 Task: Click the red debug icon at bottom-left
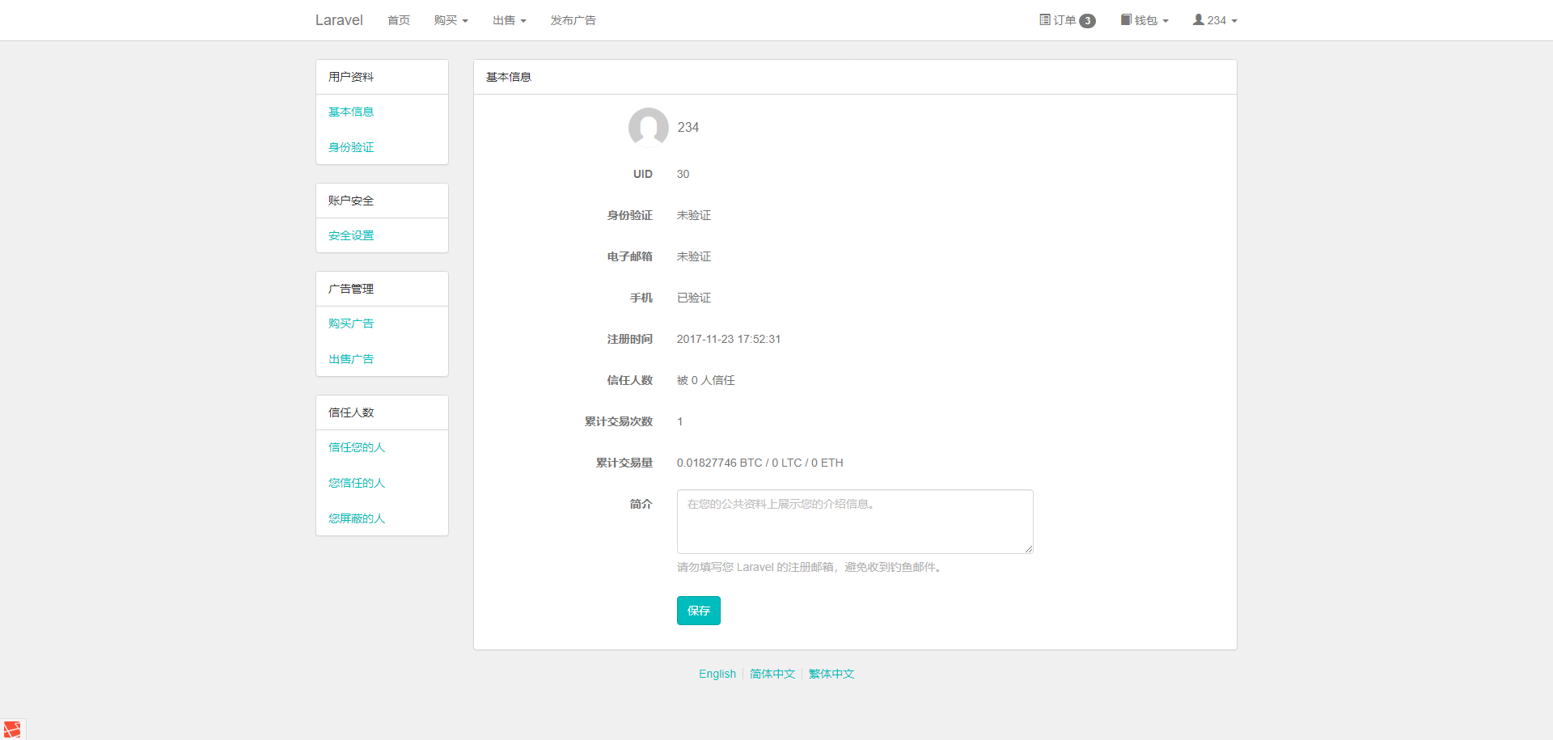[x=12, y=729]
